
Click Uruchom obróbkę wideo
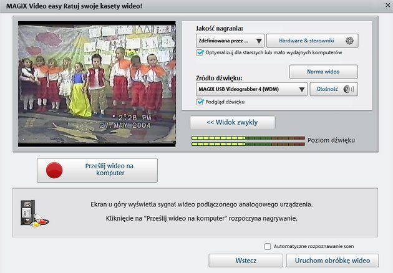[x=332, y=261]
